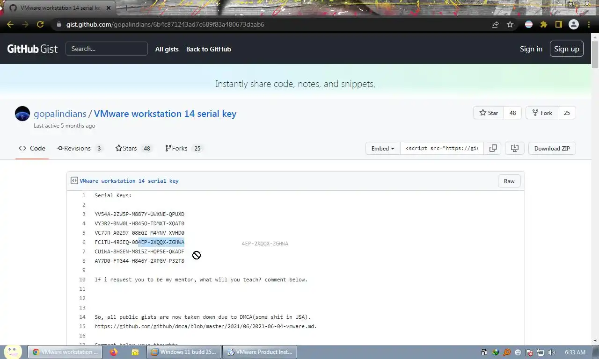Screen dimensions: 599x359
Task: Click the browser address bar URL
Action: 165,24
